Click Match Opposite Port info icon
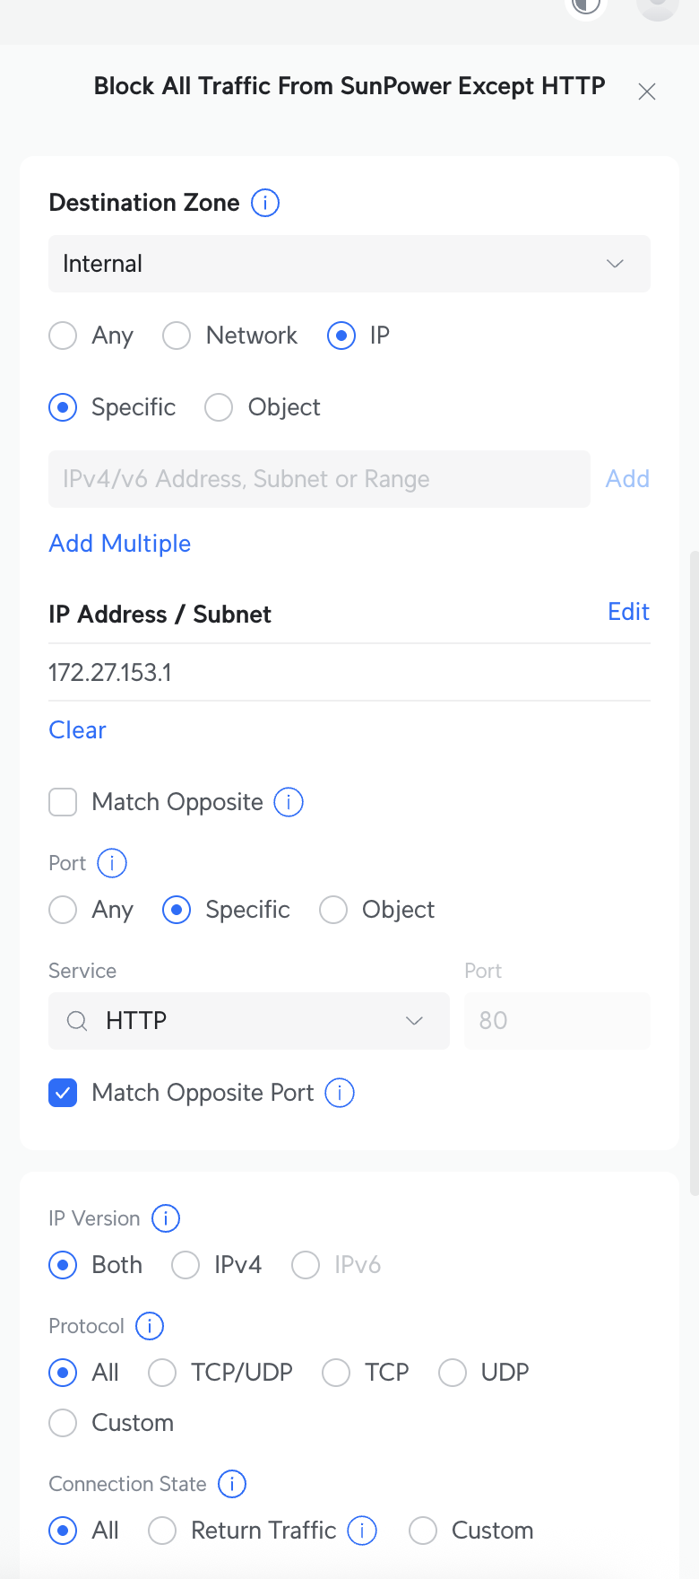Viewport: 699px width, 1579px height. (340, 1093)
